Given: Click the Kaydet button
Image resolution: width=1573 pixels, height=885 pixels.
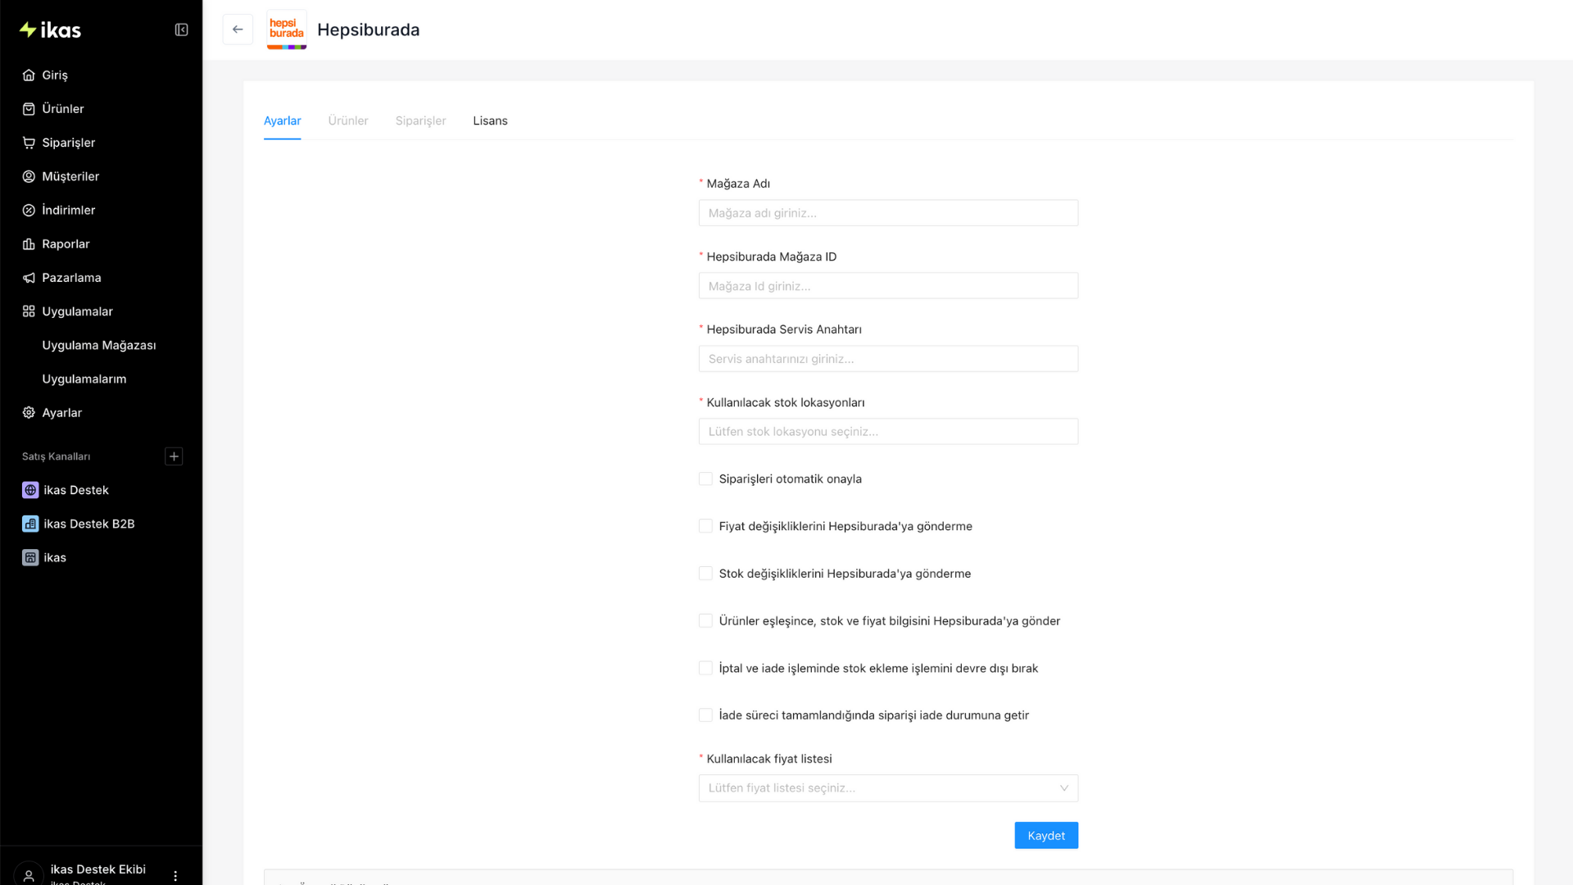Looking at the screenshot, I should 1046,836.
